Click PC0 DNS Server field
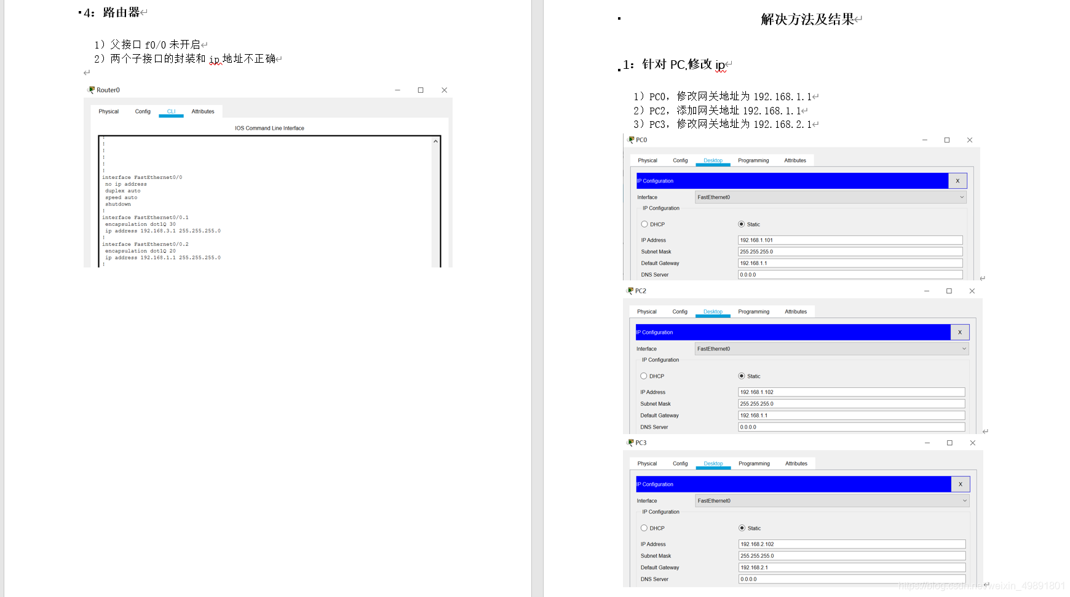1070x597 pixels. tap(850, 275)
